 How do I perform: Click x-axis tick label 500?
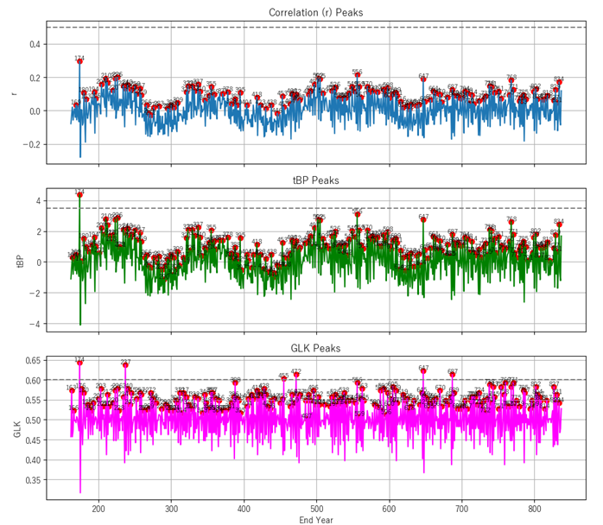(316, 509)
